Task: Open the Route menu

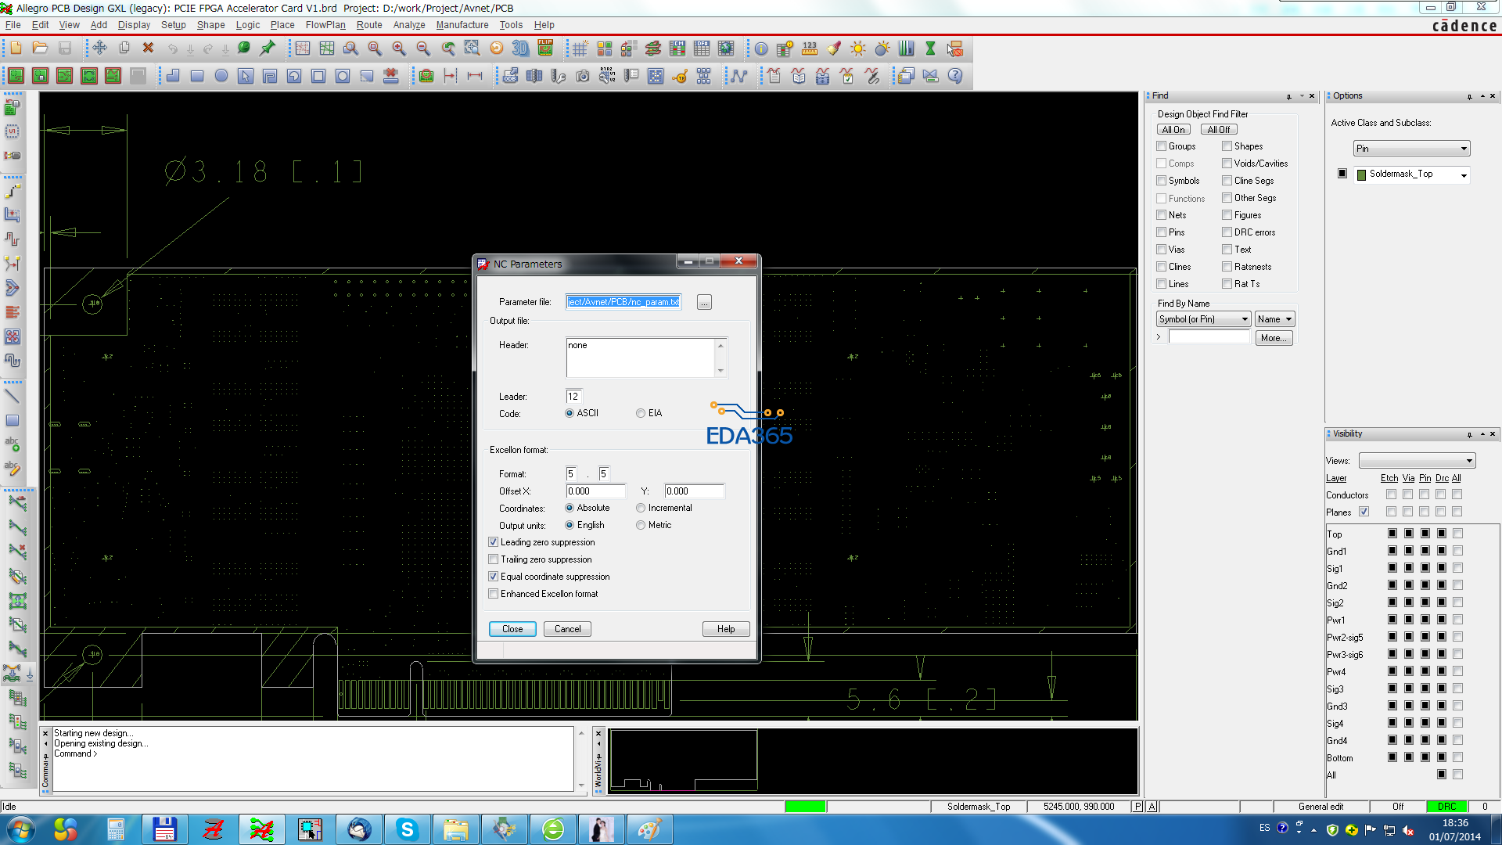Action: tap(369, 25)
